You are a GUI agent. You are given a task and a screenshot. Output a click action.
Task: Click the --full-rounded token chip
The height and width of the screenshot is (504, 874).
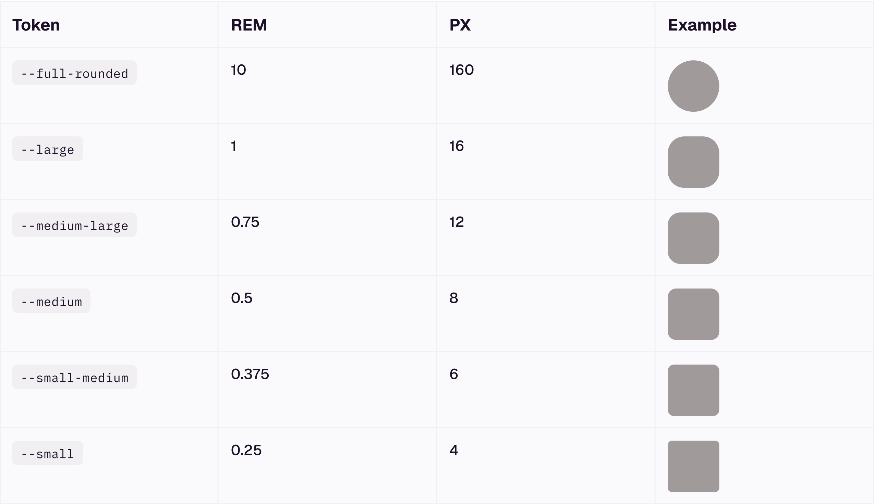74,73
